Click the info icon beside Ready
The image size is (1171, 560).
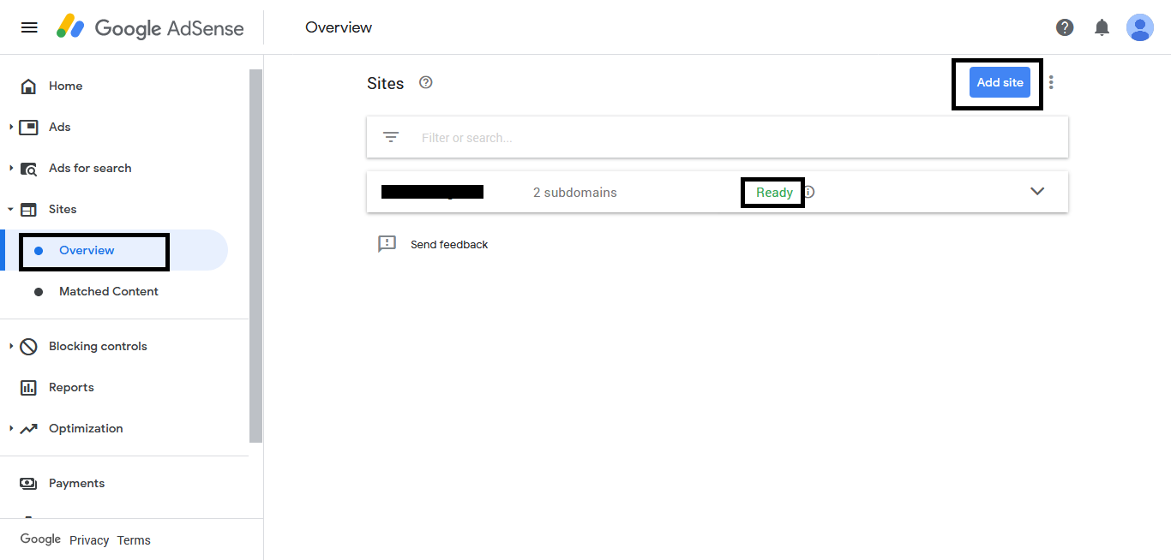pos(808,192)
